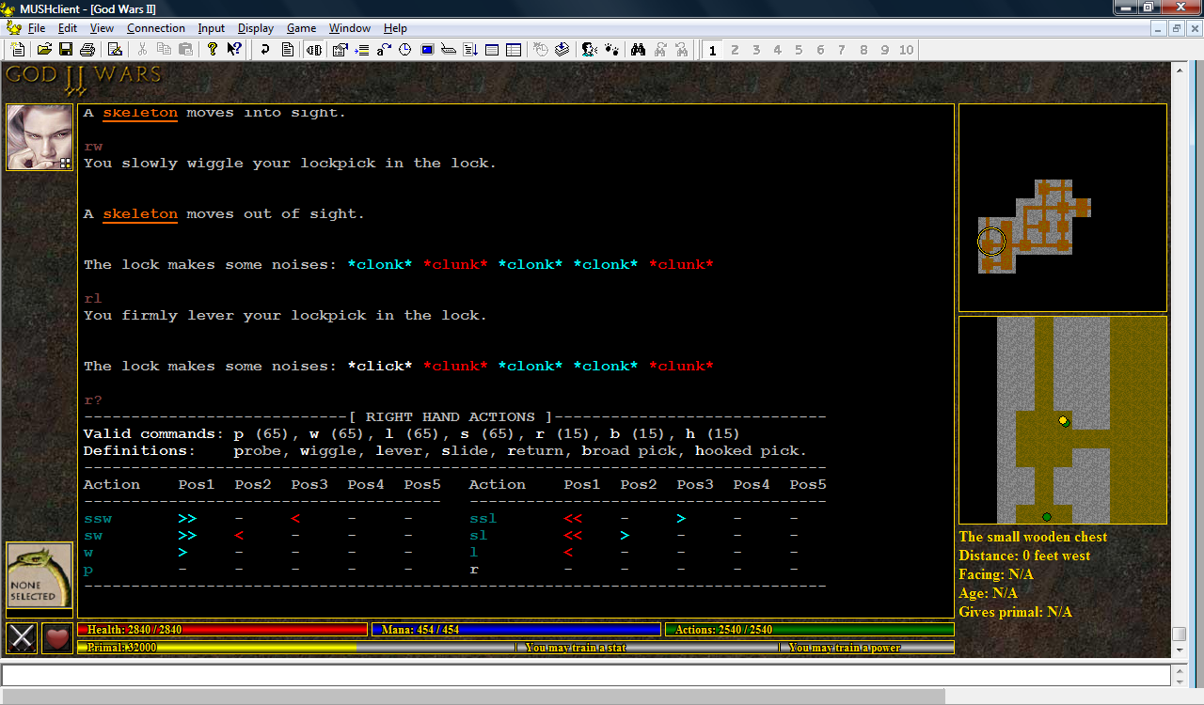Print using the printer toolbar icon
The height and width of the screenshot is (705, 1204).
pyautogui.click(x=87, y=50)
